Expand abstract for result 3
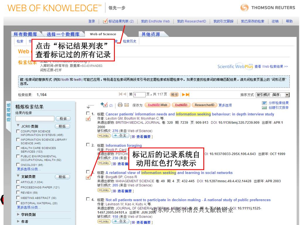The image size is (300, 225). (x=123, y=191)
